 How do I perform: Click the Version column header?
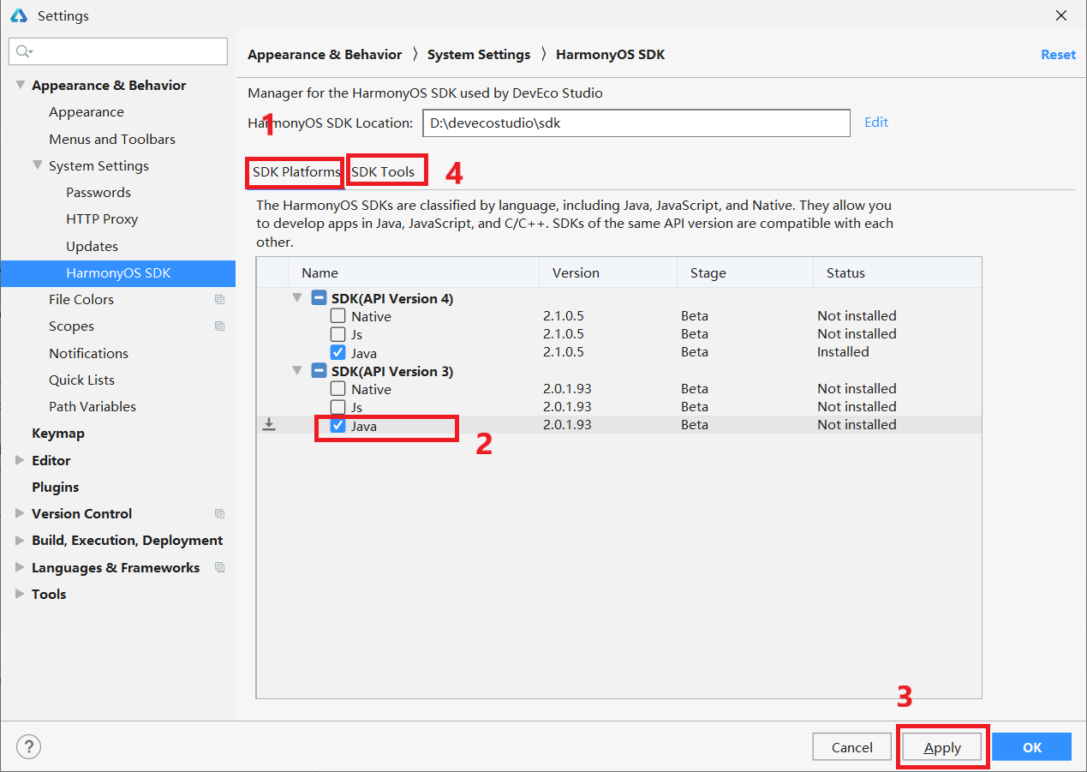point(608,272)
